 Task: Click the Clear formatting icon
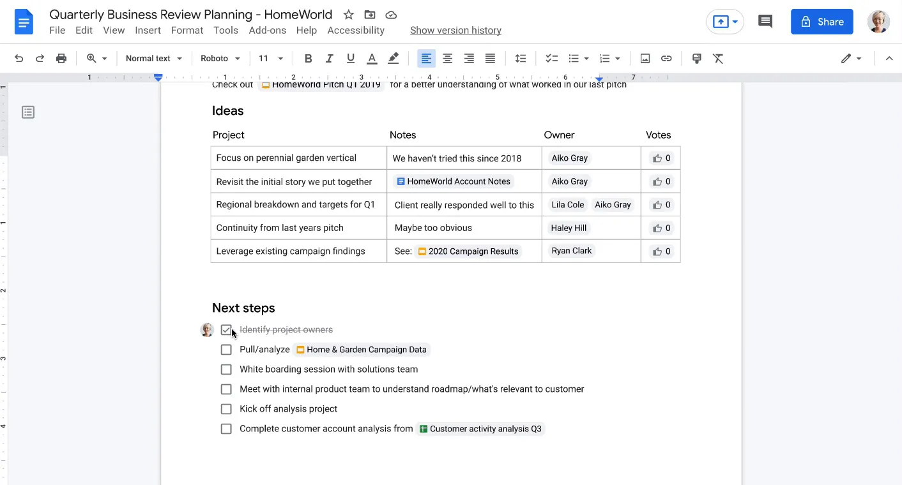click(x=718, y=59)
